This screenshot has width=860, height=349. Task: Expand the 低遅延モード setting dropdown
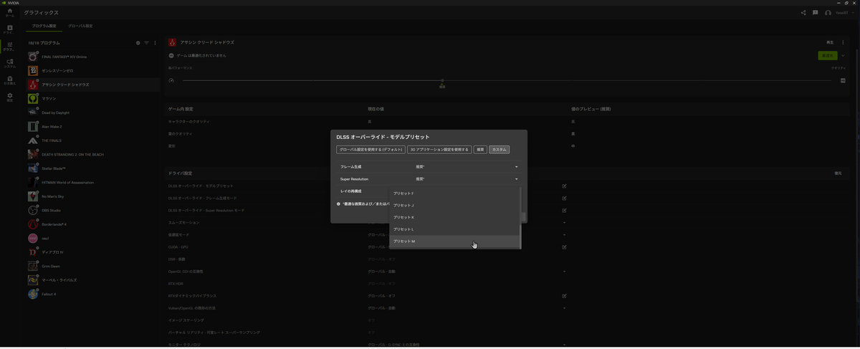pos(564,235)
